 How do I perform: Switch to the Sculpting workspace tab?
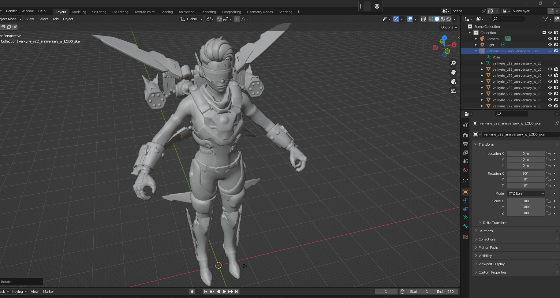pyautogui.click(x=99, y=12)
